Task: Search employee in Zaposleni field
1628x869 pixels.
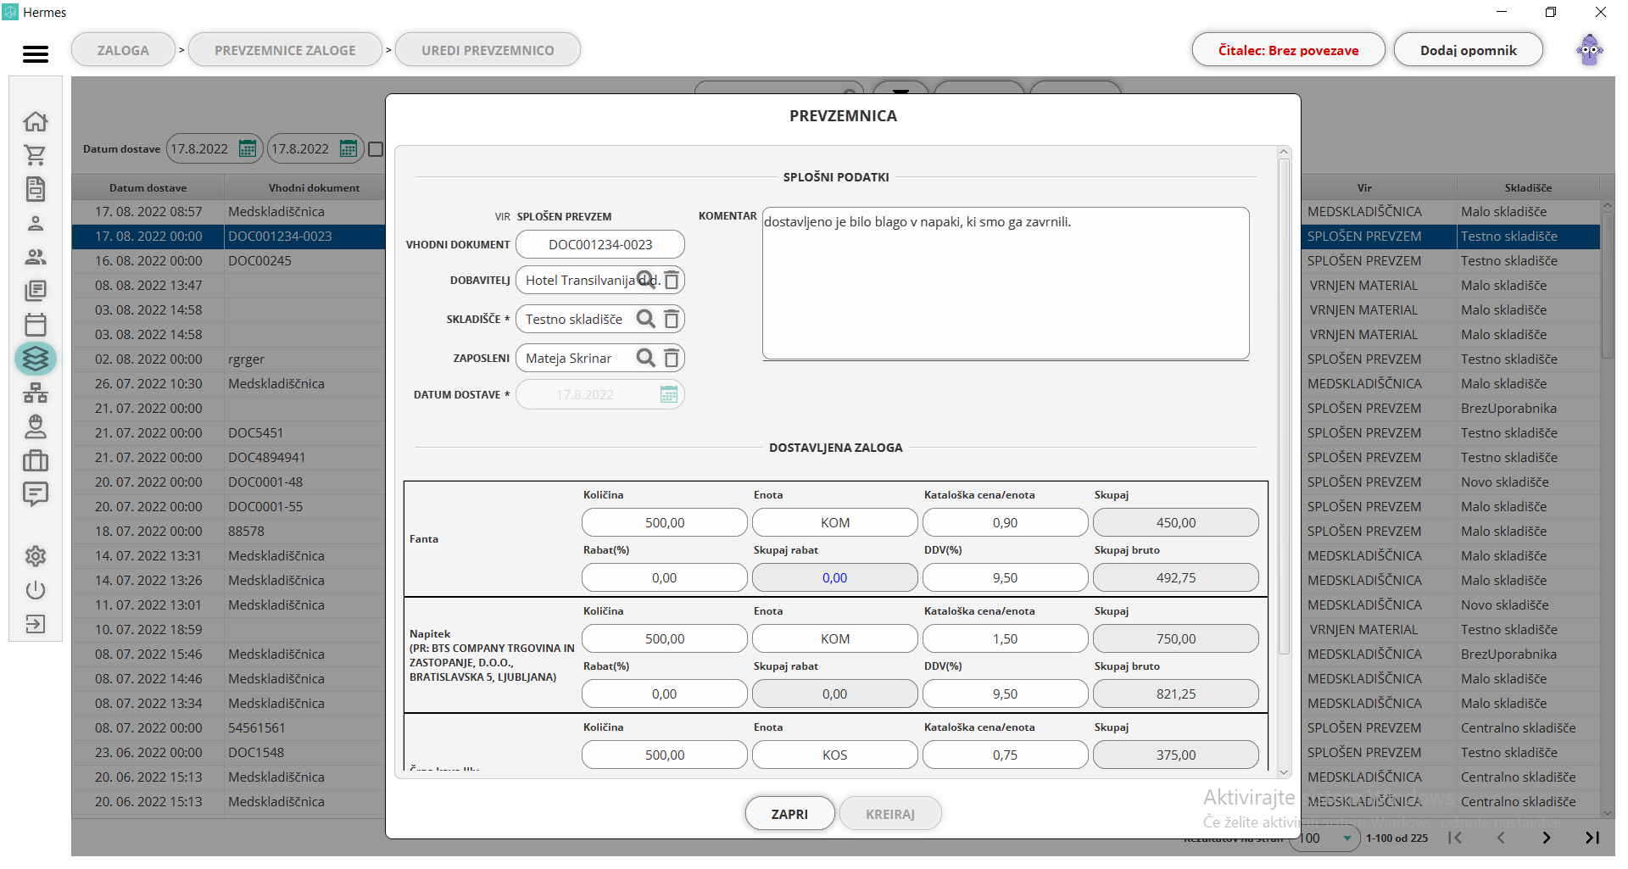Action: pos(646,358)
